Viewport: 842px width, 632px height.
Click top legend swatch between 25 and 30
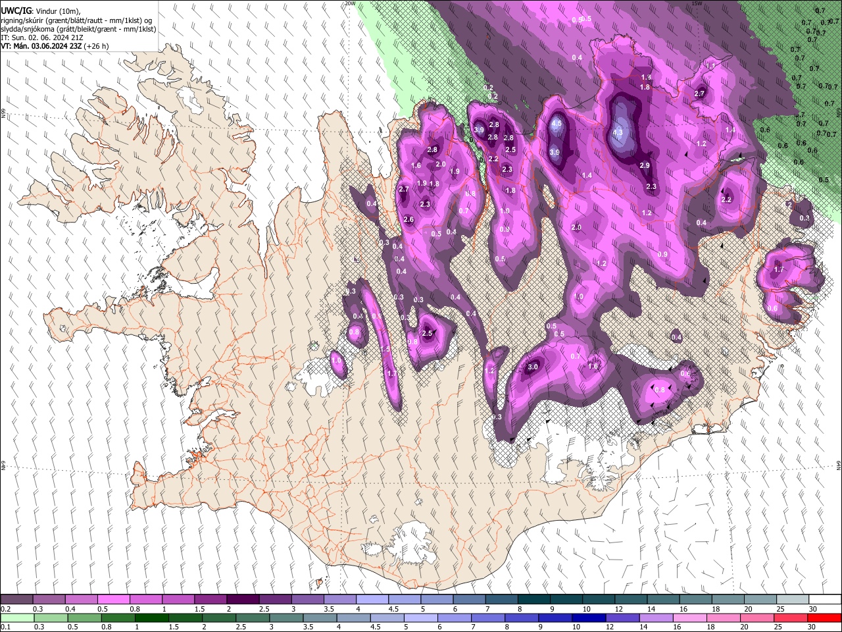(791, 600)
